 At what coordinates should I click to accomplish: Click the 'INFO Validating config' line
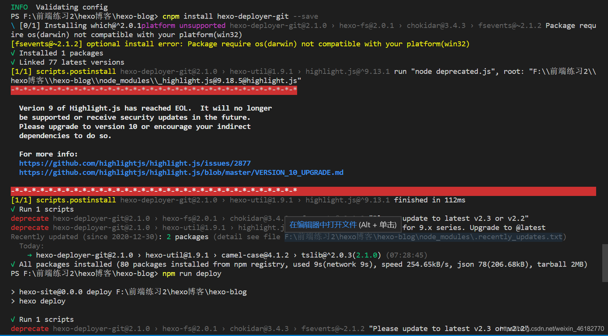tap(59, 7)
